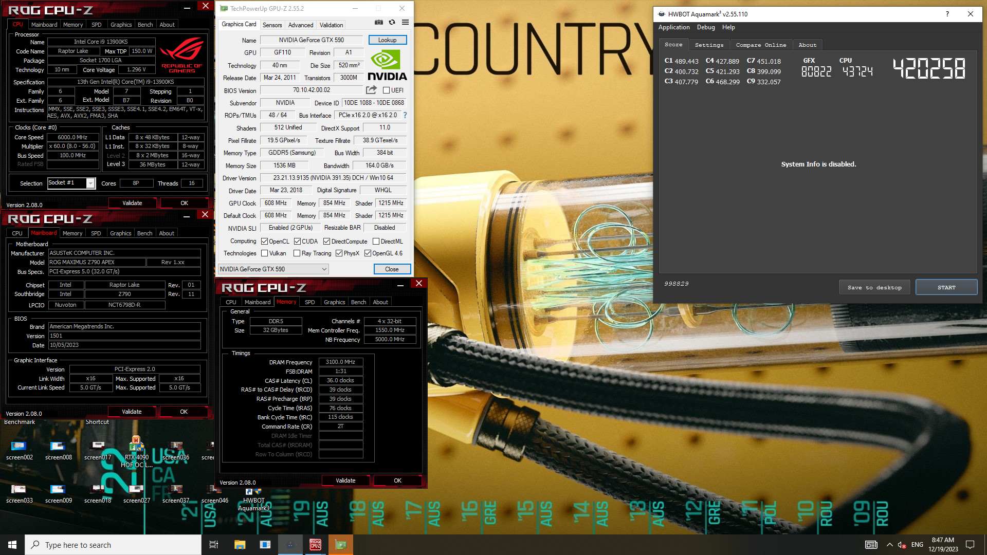Screen dimensions: 987x555
Task: Click the Intel Core i9 13900KS name field
Action: (x=101, y=42)
